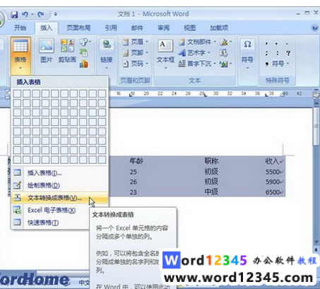The image size is (320, 289).
Task: Click the Date and Time icon
Action: (223, 53)
